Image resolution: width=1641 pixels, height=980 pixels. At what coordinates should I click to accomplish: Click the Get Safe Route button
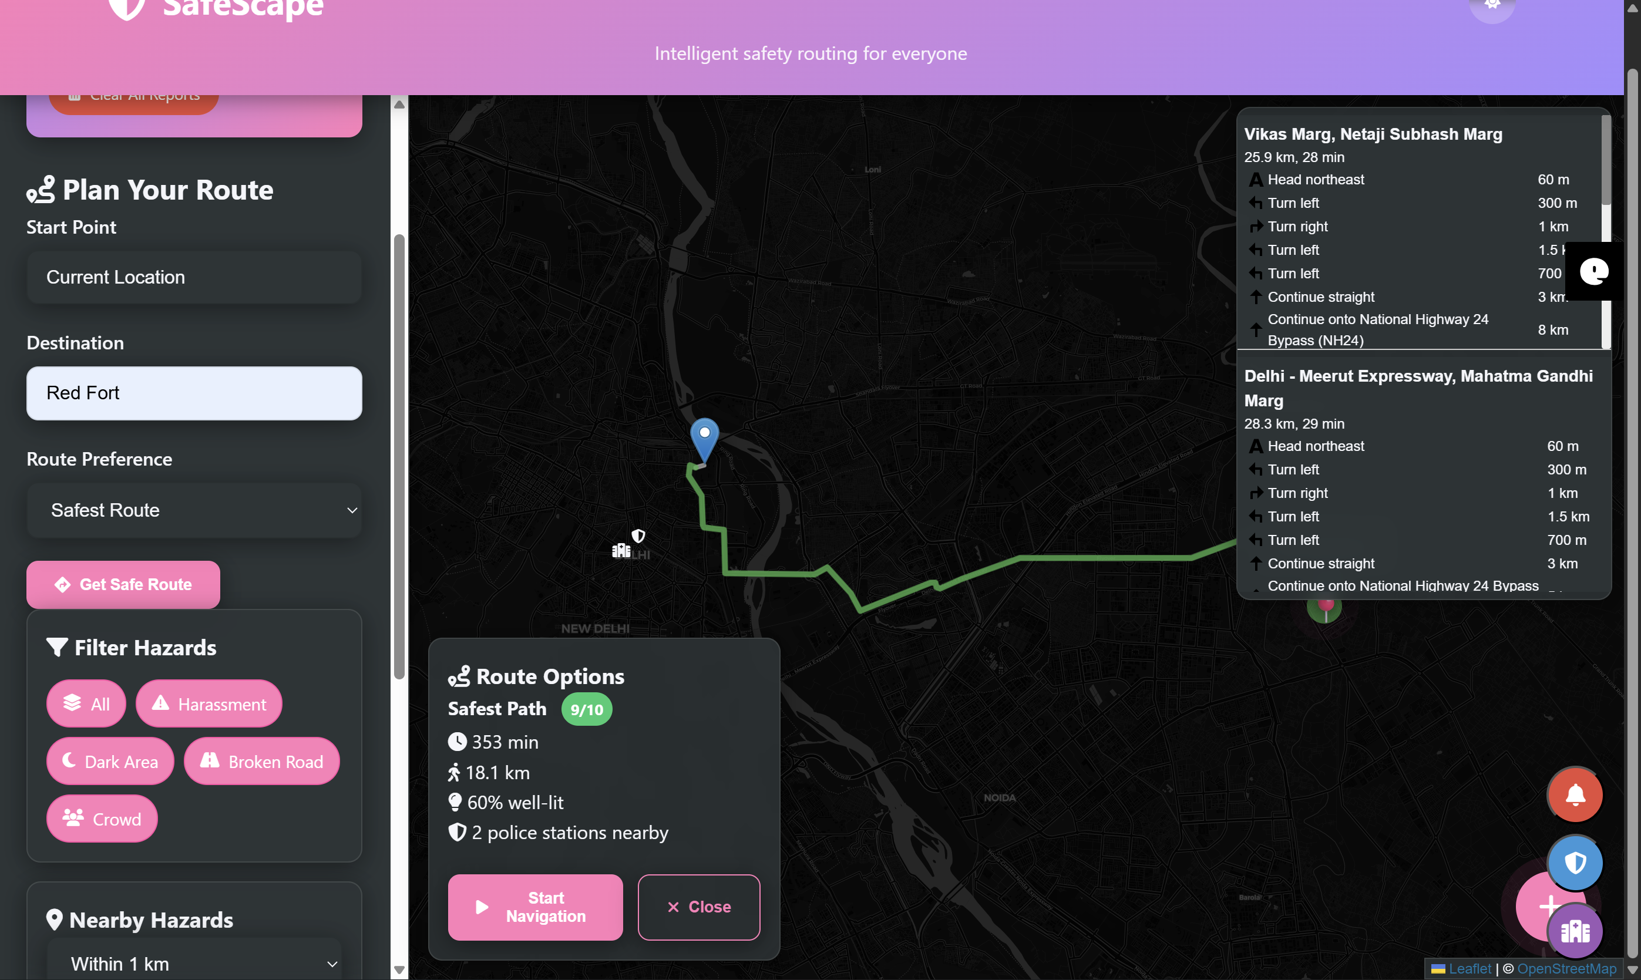click(123, 584)
